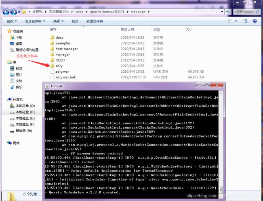
Task: Open 杨怡浩 (H:) drive
Action: [x=24, y=131]
